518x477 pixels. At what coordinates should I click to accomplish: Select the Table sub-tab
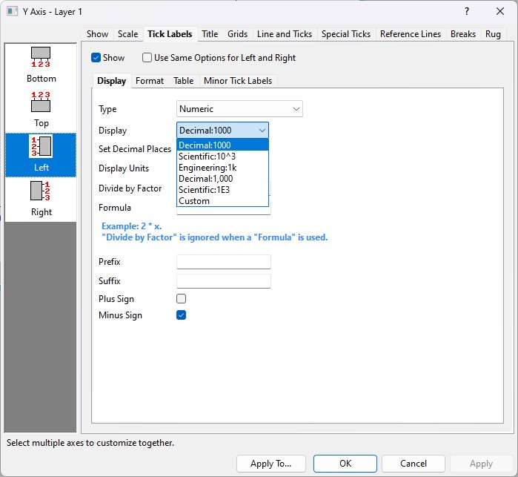coord(184,81)
